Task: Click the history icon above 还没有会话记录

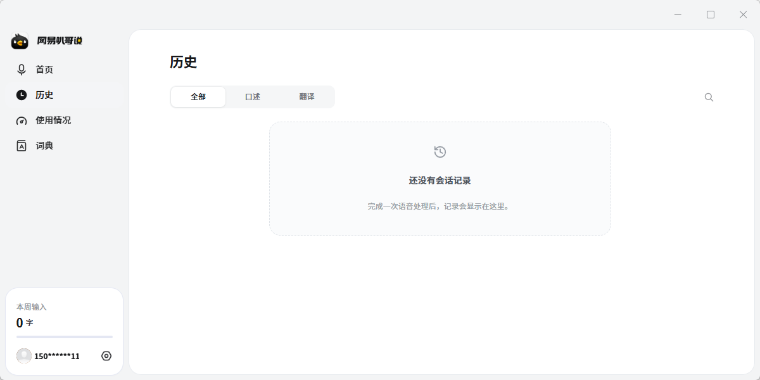Action: (x=440, y=151)
